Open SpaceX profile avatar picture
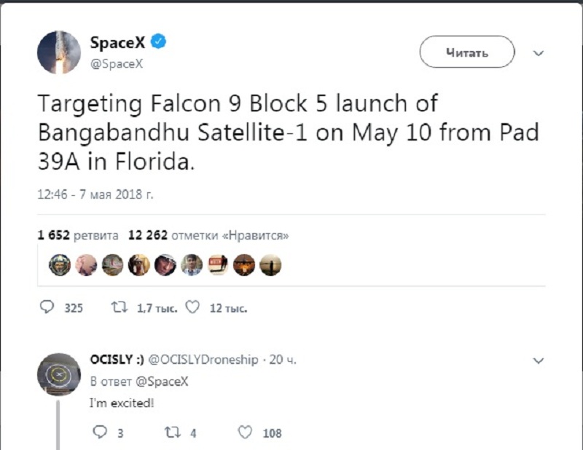The height and width of the screenshot is (450, 583). click(59, 52)
